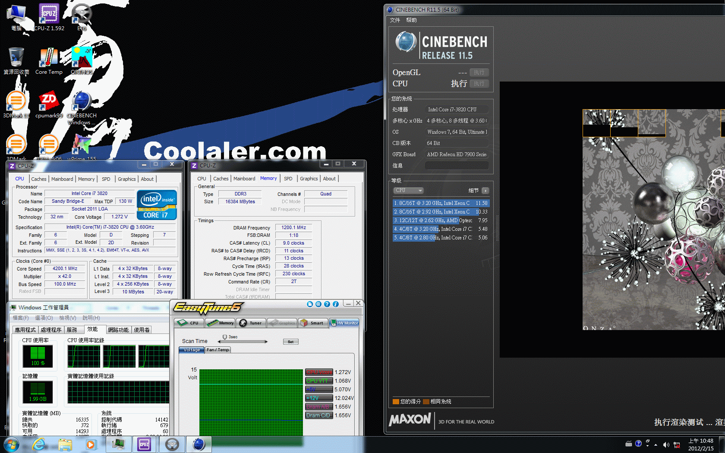Open CINEBENCH 文件 menu
The height and width of the screenshot is (453, 725).
tap(395, 20)
